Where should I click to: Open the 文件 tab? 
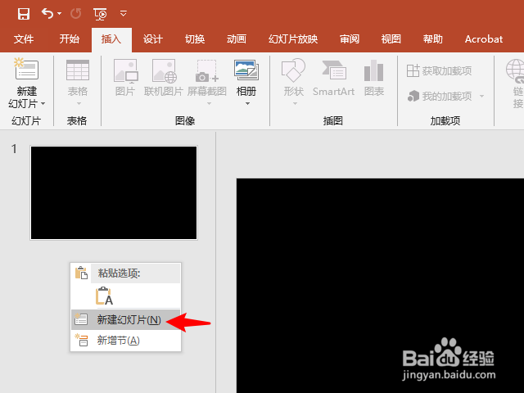pyautogui.click(x=24, y=39)
